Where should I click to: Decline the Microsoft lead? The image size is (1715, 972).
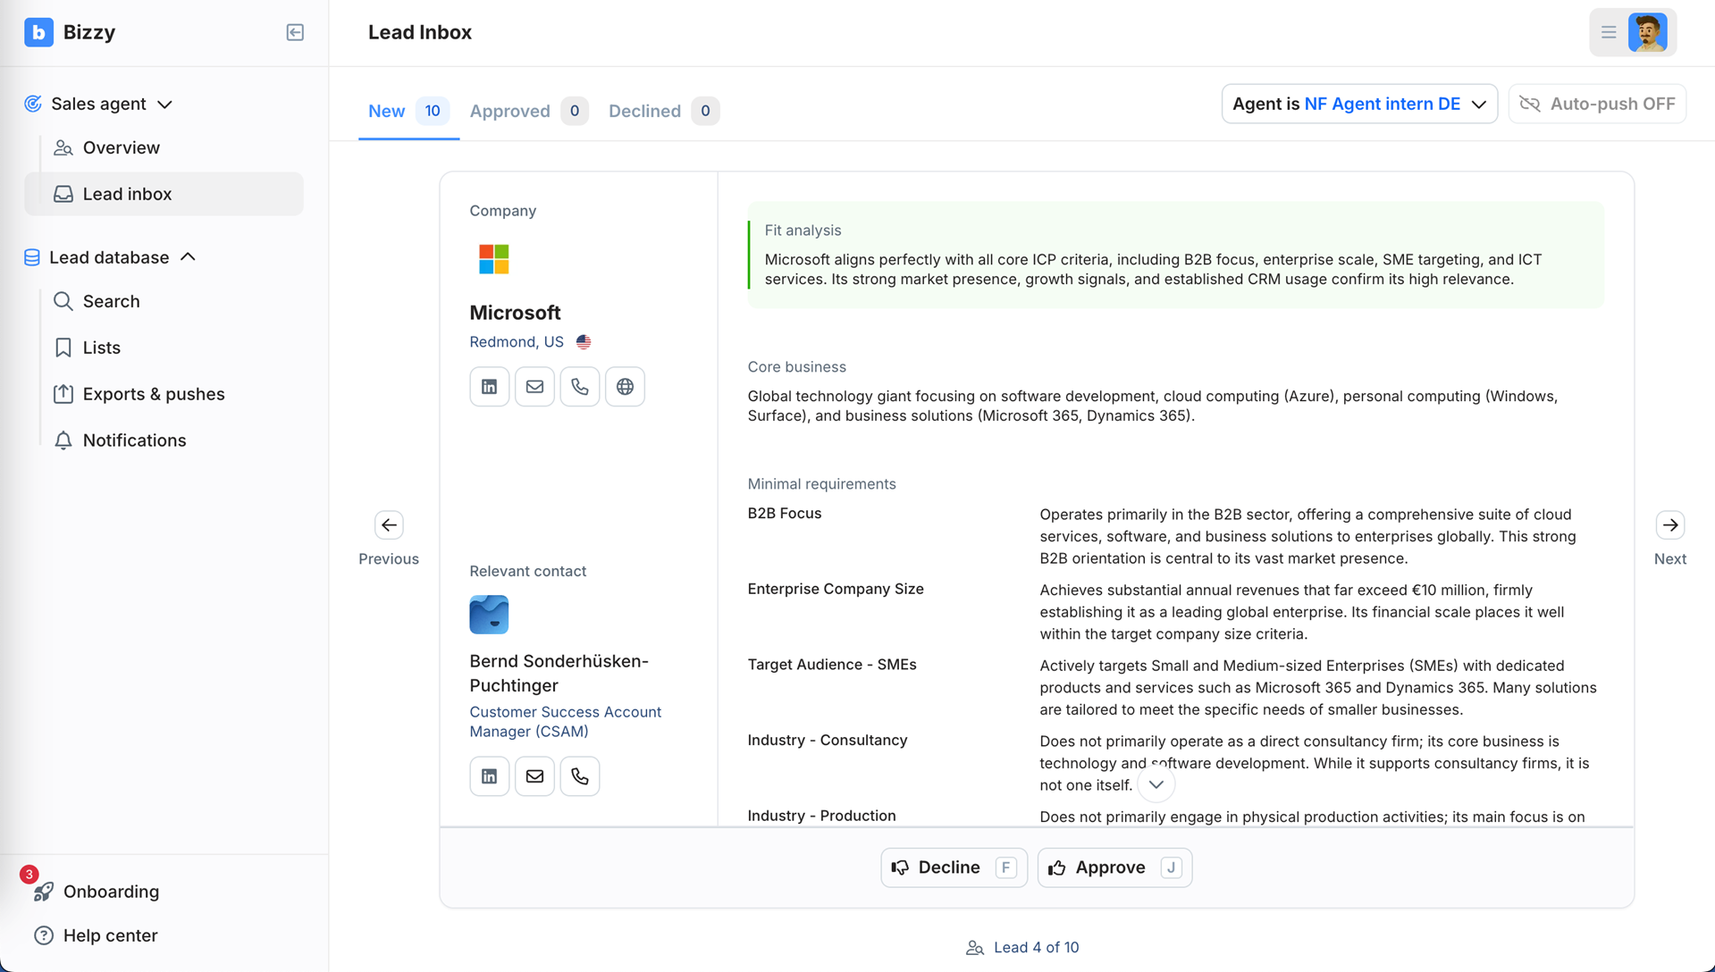coord(953,867)
